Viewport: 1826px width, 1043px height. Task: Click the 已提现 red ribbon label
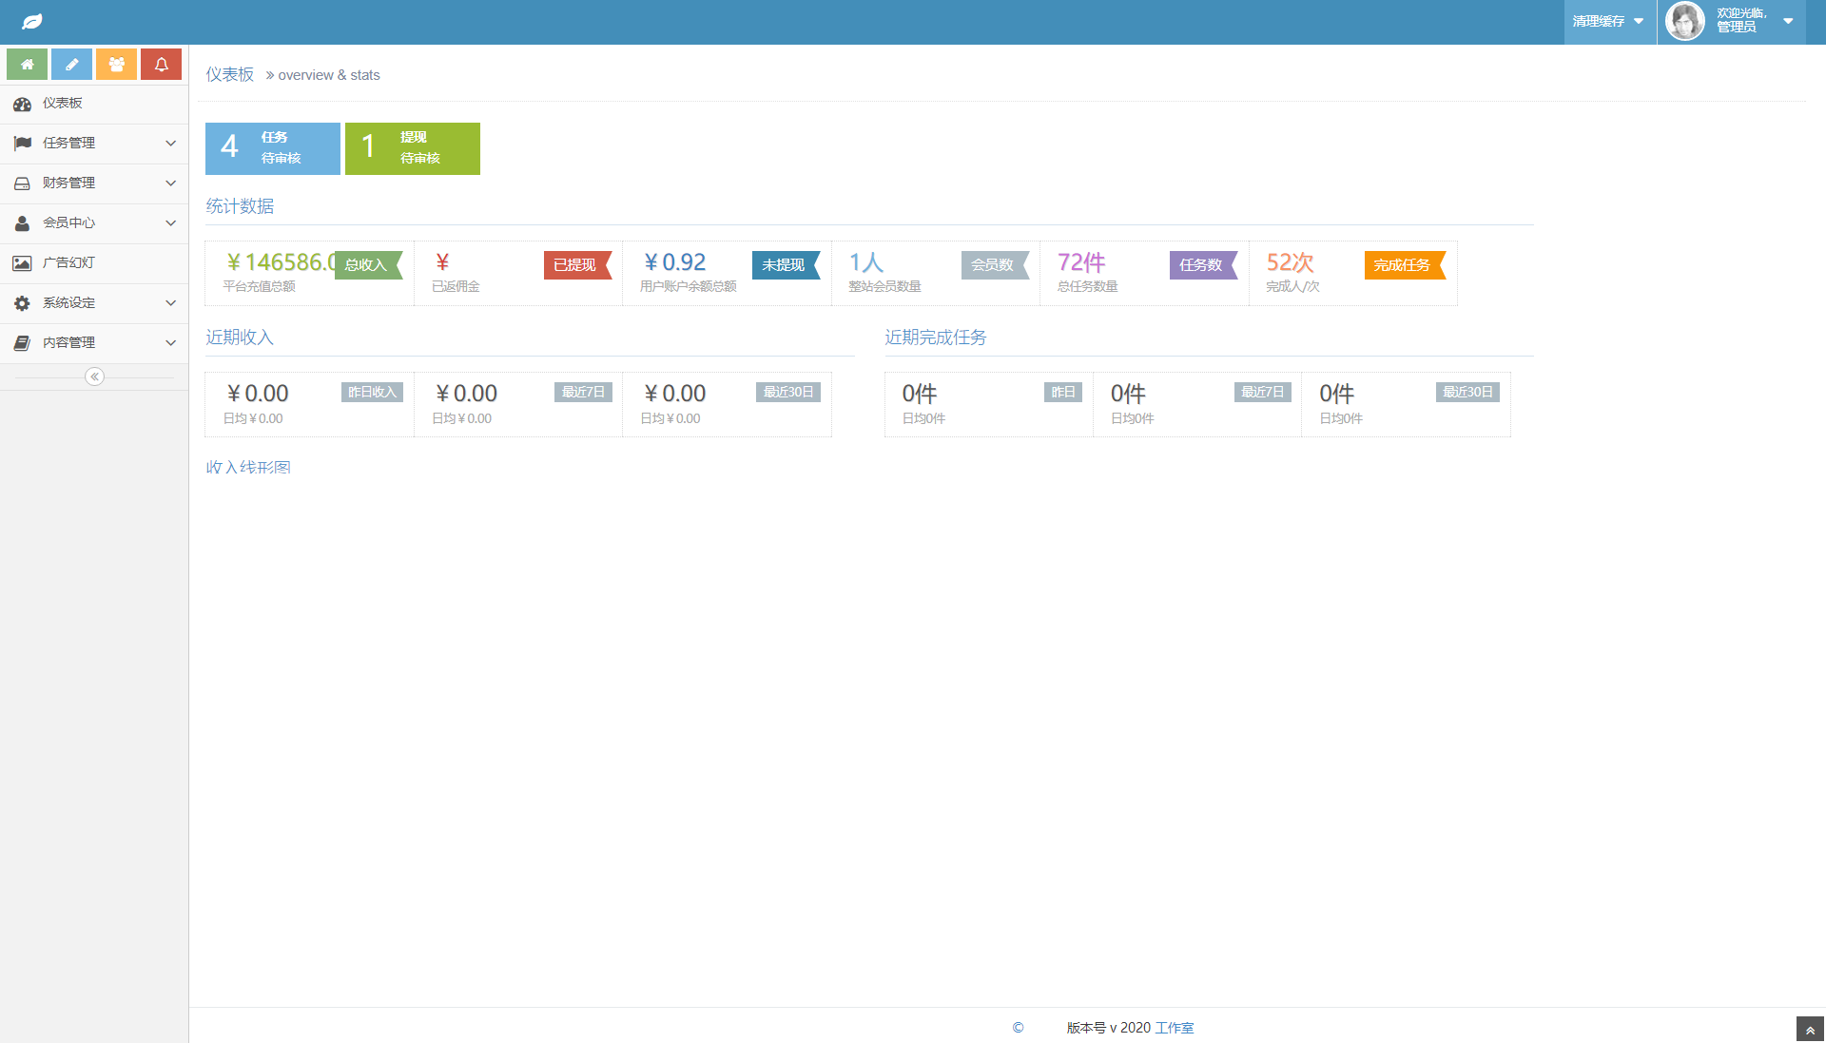coord(576,265)
